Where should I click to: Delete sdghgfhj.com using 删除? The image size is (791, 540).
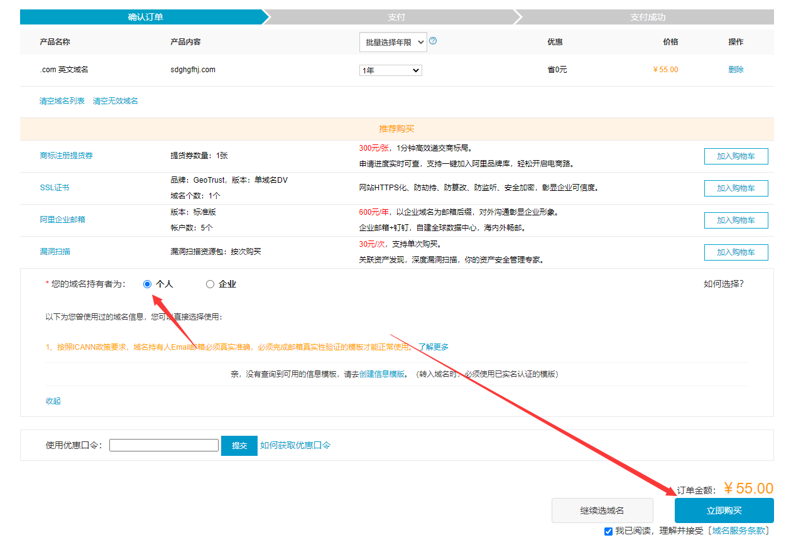tap(736, 70)
